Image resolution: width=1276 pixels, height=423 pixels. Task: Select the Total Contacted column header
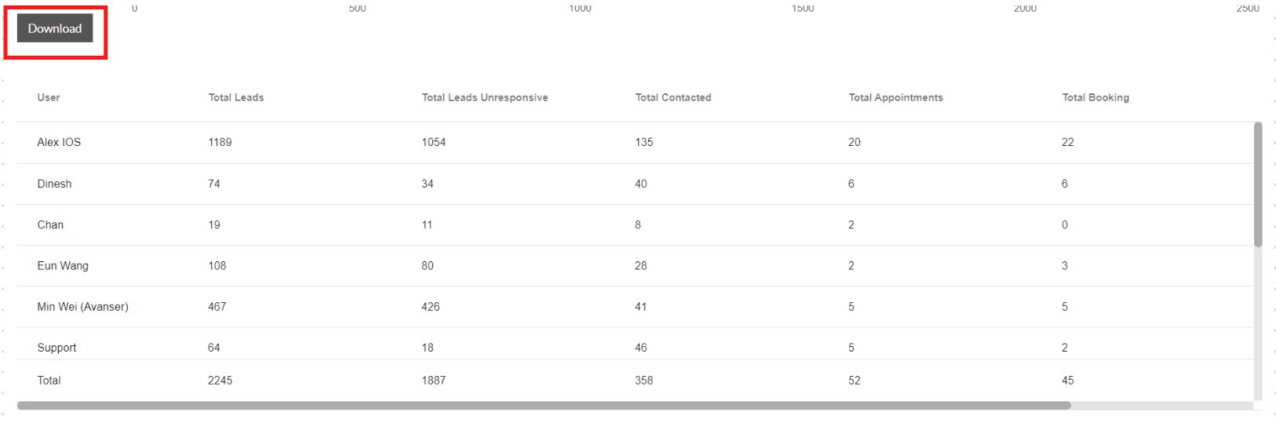pyautogui.click(x=673, y=97)
